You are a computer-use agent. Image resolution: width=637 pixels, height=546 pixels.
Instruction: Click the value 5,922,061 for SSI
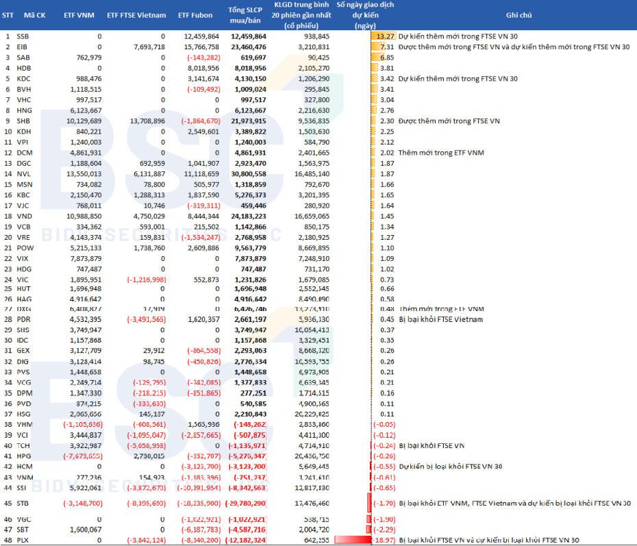click(x=86, y=488)
